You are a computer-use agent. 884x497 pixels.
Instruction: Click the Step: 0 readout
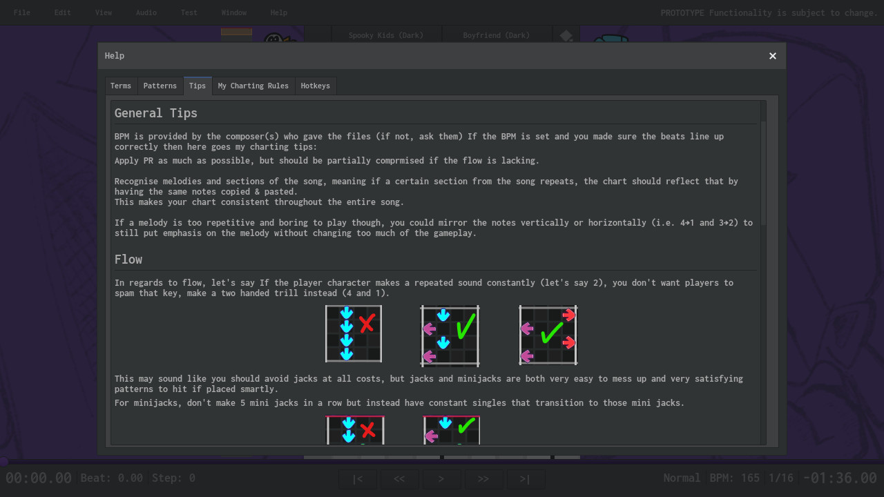click(x=173, y=478)
